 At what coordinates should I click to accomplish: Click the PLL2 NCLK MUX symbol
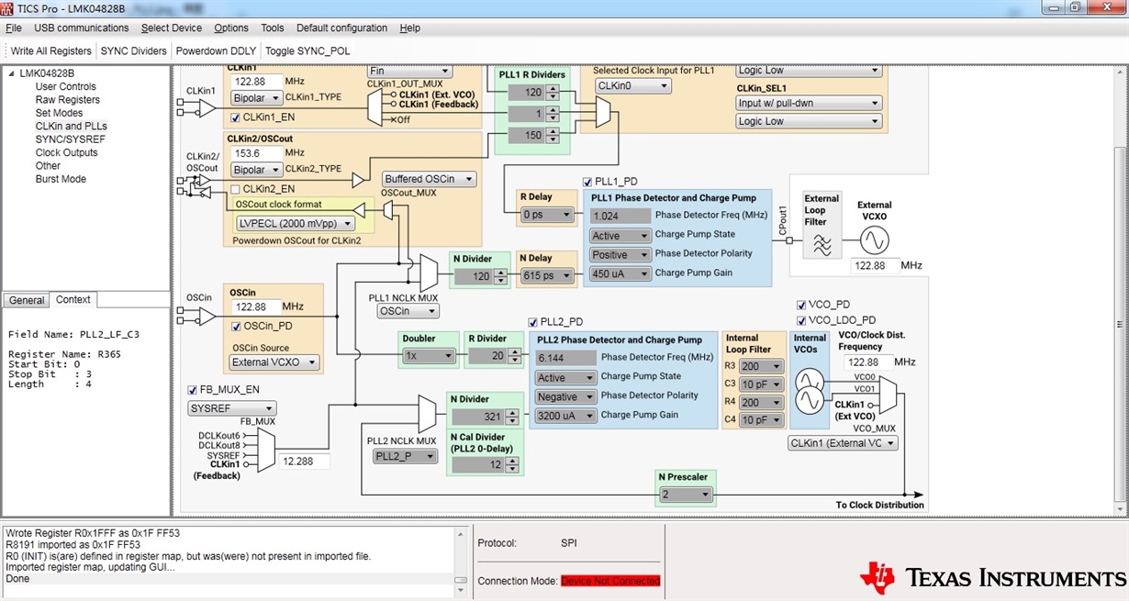427,415
